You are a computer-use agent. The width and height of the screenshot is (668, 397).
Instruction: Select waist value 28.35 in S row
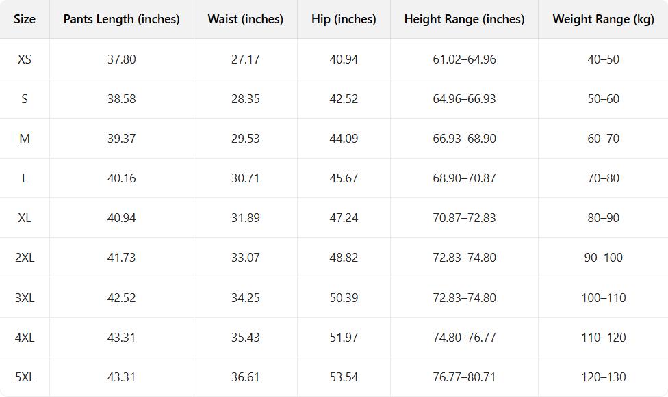(x=245, y=99)
